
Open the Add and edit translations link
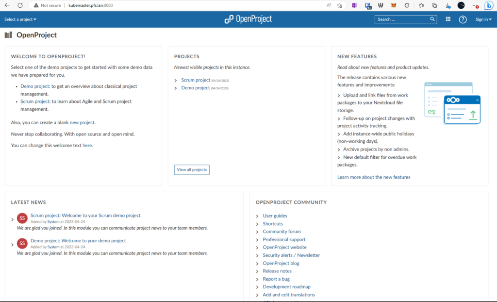pyautogui.click(x=289, y=295)
